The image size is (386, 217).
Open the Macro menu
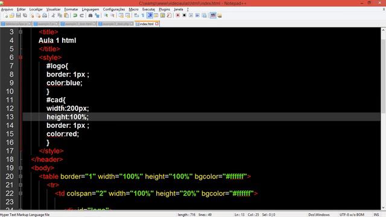(x=134, y=10)
